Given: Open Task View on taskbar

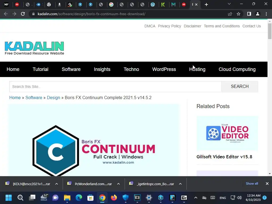Looking at the screenshot, I should pos(32,198).
